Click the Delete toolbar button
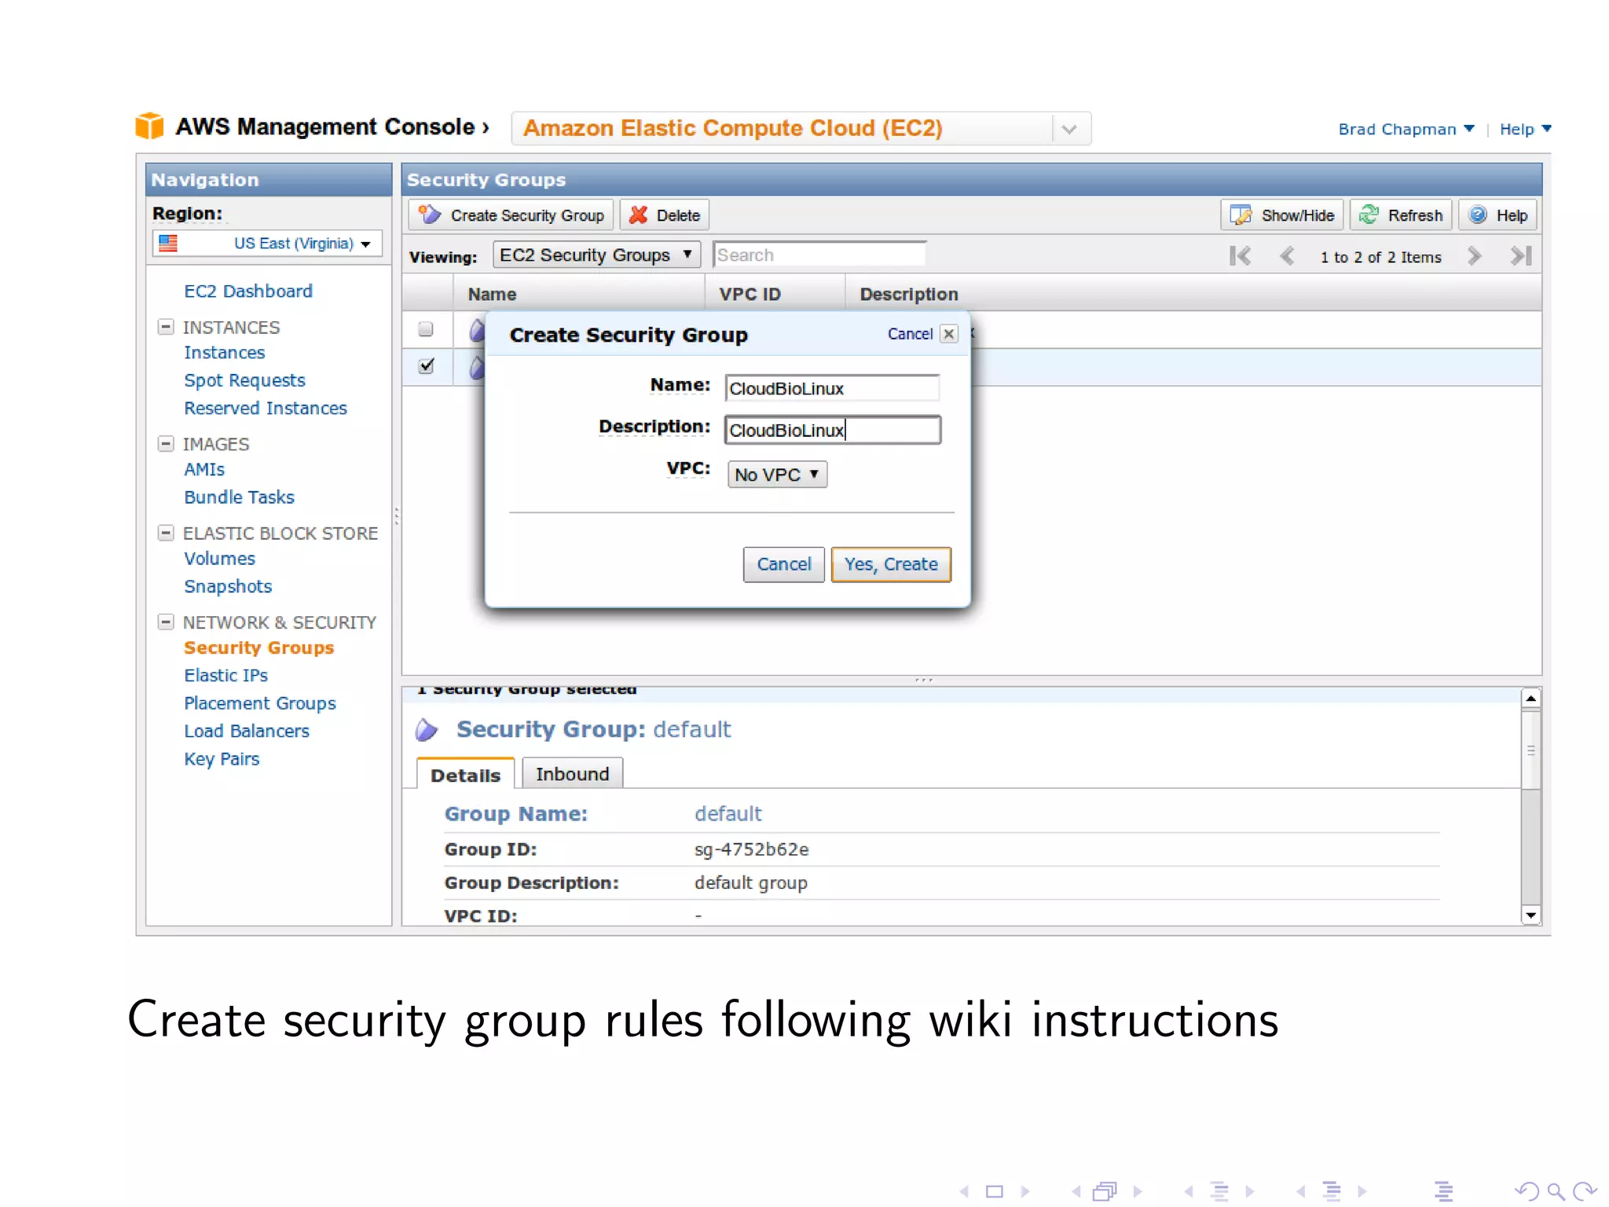 click(x=665, y=215)
